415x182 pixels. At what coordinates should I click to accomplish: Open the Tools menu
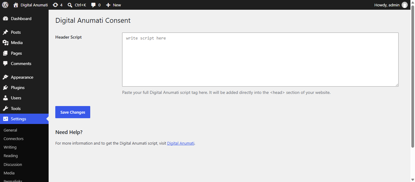[24, 108]
